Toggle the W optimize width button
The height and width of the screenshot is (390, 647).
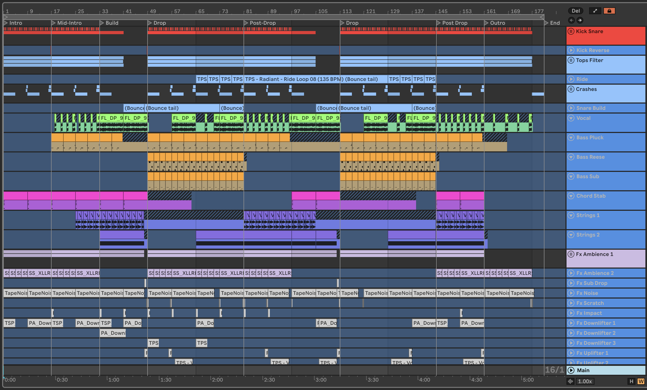point(641,381)
